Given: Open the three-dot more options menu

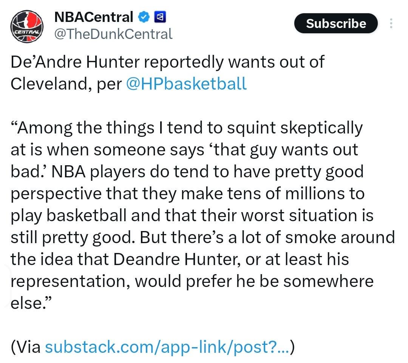Looking at the screenshot, I should (391, 24).
